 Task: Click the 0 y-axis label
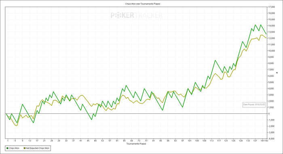269,114
